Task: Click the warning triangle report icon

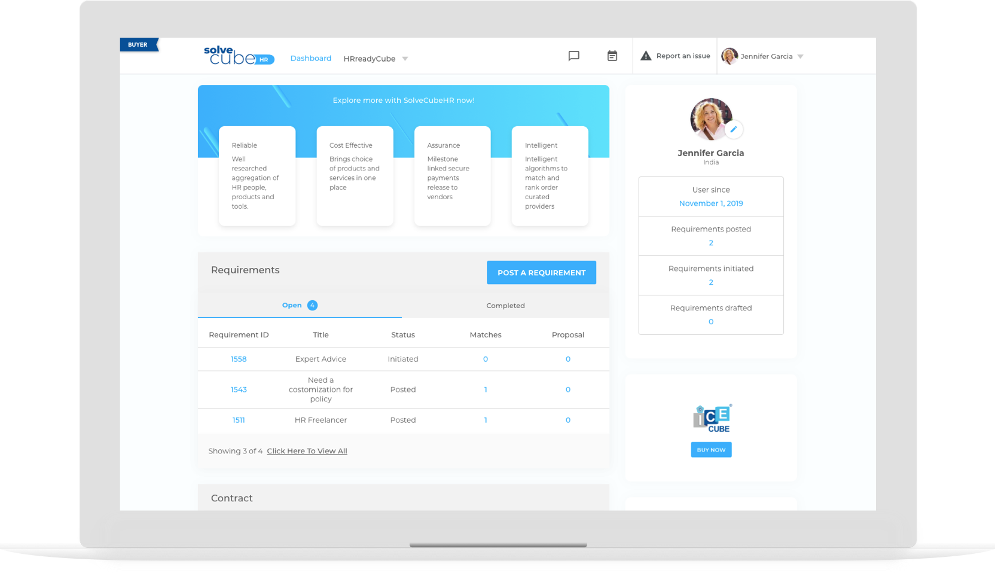Action: [646, 56]
